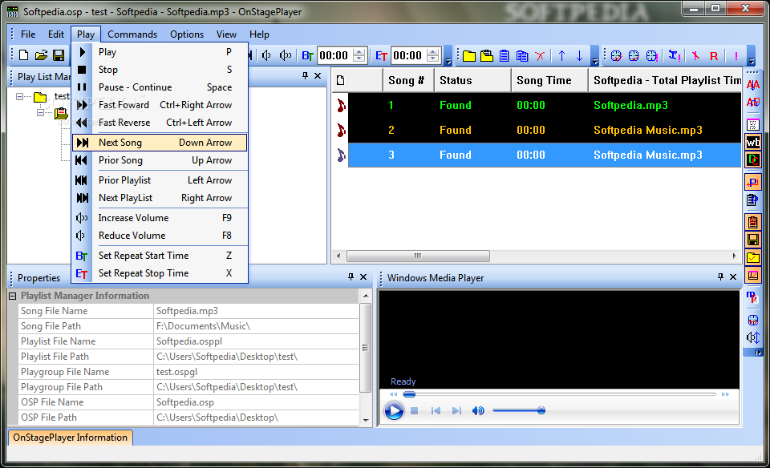770x468 pixels.
Task: Click the AA font size sidebar icon
Action: pos(753,85)
